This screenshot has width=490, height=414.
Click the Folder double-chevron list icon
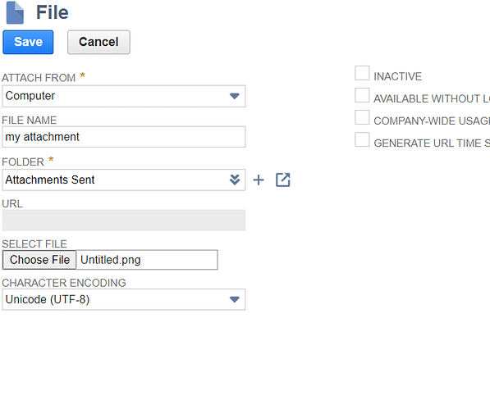pyautogui.click(x=235, y=180)
